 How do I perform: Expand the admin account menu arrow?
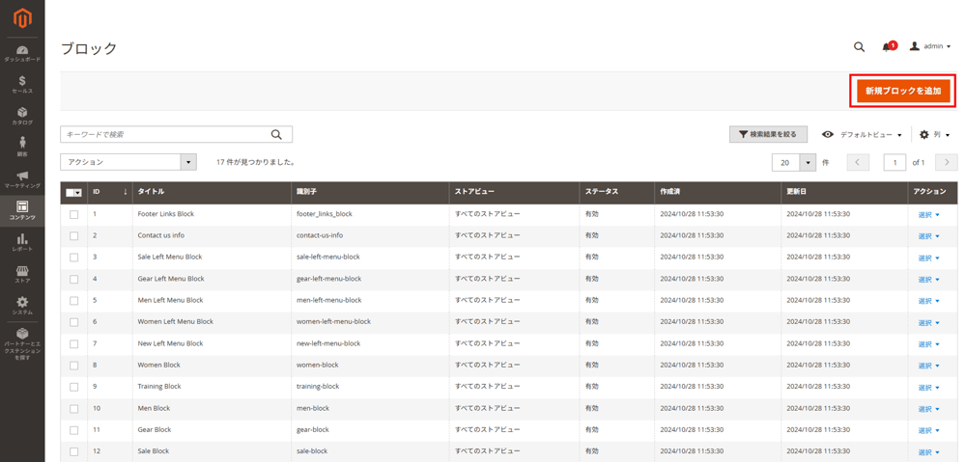949,46
